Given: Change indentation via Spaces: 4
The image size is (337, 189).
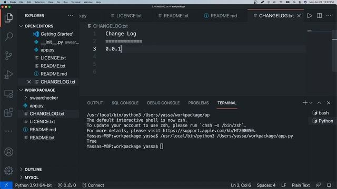Looking at the screenshot, I should tap(266, 185).
